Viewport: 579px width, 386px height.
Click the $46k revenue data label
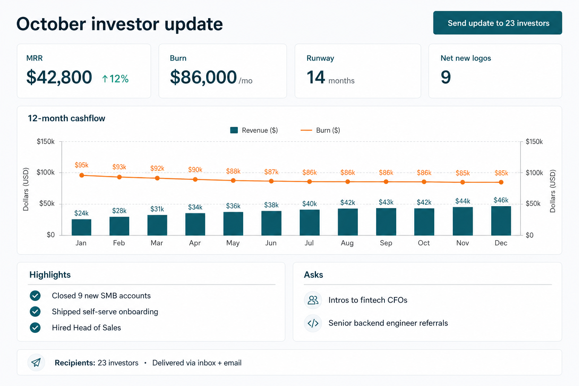coord(501,200)
